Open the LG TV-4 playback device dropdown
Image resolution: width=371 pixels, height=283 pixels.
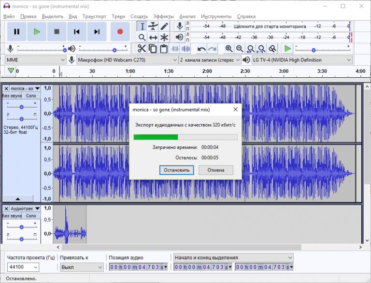[x=302, y=60]
